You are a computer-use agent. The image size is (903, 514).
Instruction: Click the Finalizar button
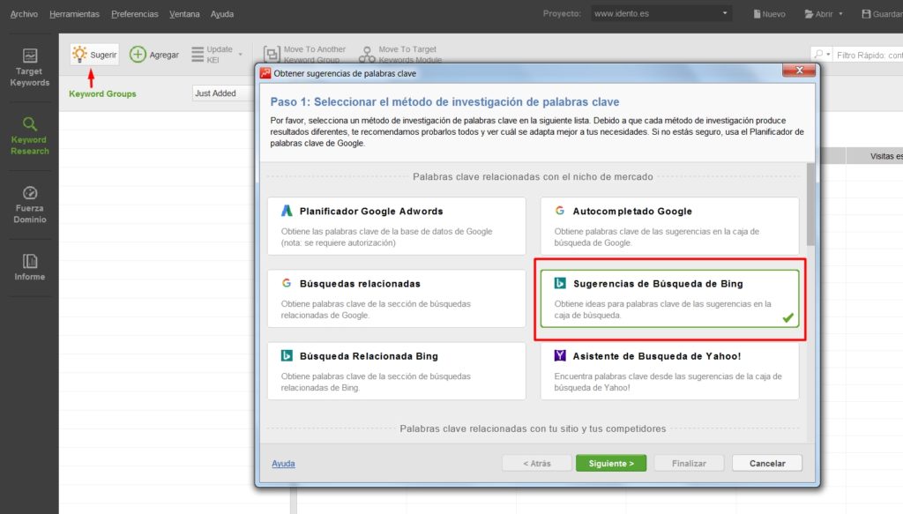click(689, 464)
